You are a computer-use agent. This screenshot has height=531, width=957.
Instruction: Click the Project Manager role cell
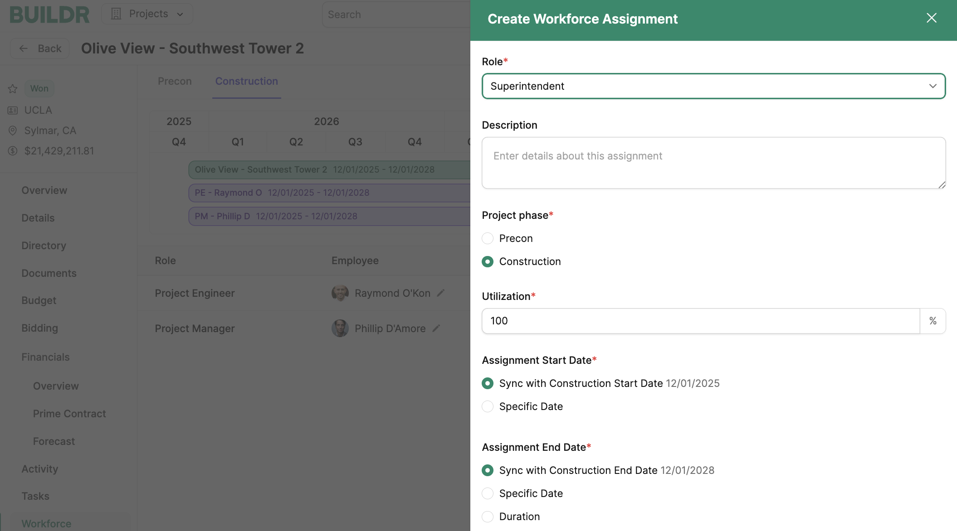coord(195,328)
